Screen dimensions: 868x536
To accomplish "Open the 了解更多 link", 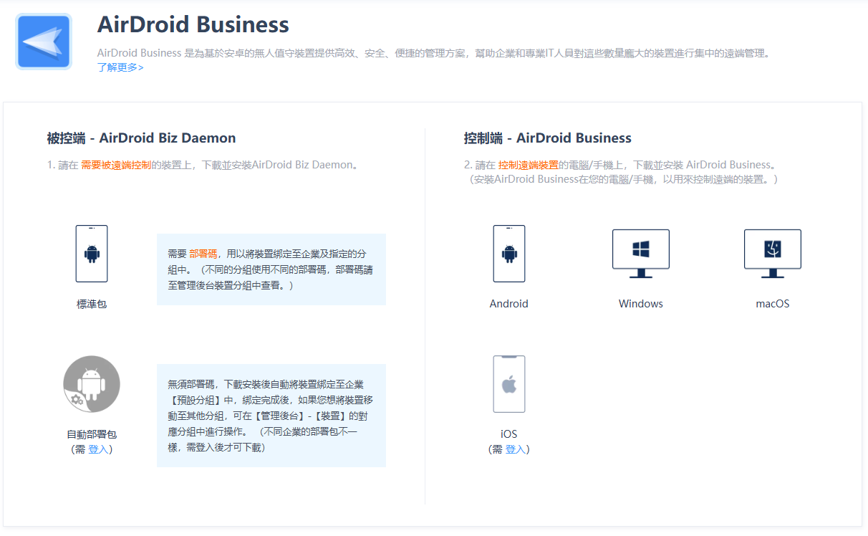I will (x=120, y=67).
